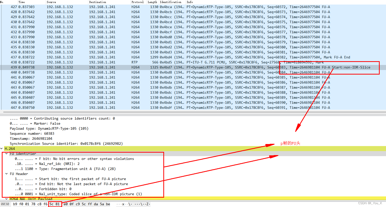Select packet 434 at time 0.838330
This screenshot has height=207, width=386.
[193, 42]
